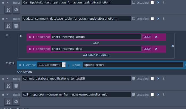The image size is (186, 109).
Task: Click reorder arrows of the IF condition group
Action: pyautogui.click(x=21, y=36)
